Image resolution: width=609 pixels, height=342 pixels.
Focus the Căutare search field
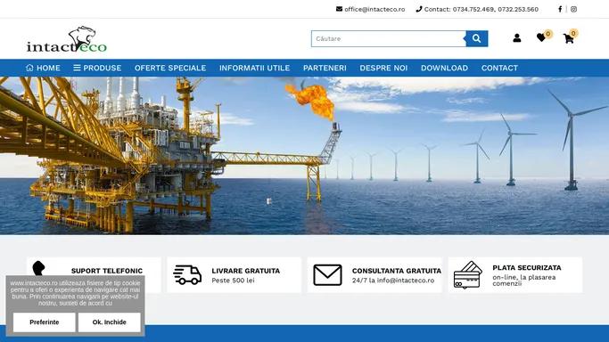389,39
